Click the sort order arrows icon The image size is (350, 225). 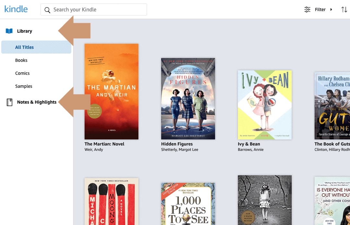point(344,9)
